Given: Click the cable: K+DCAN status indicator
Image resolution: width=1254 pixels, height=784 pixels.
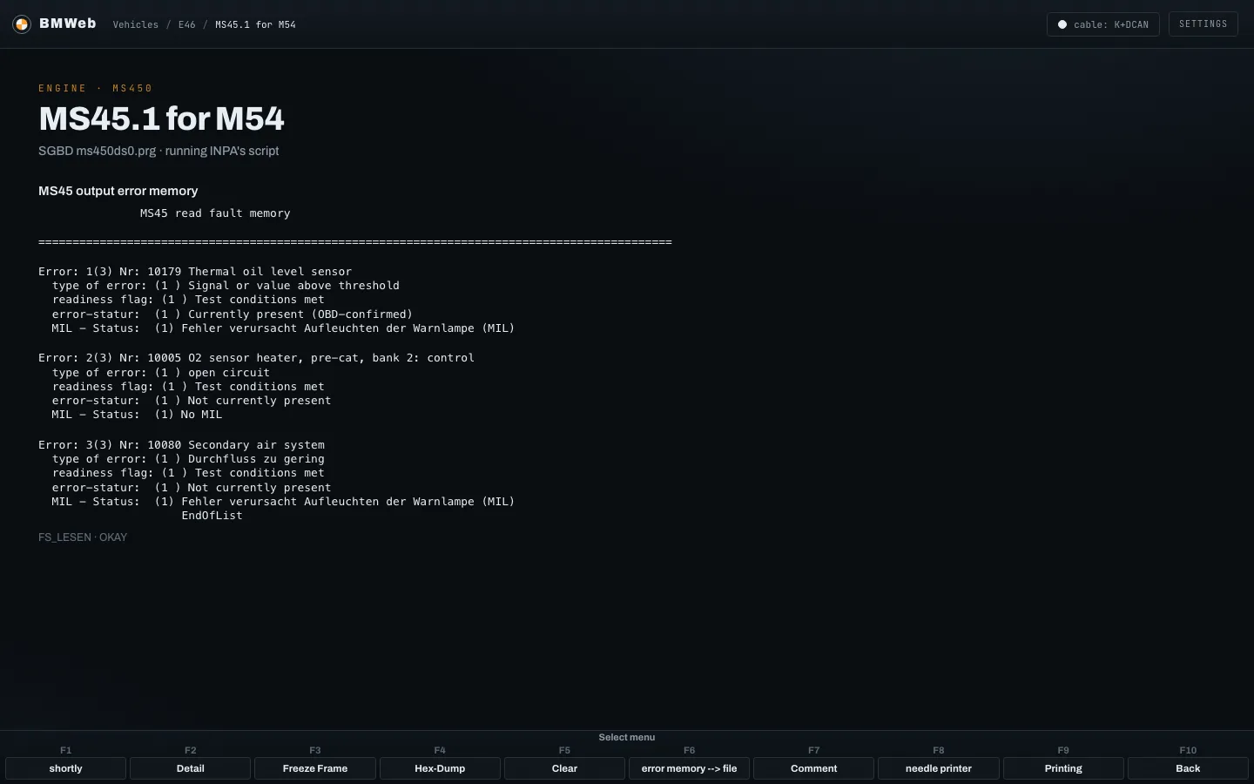Looking at the screenshot, I should [x=1102, y=24].
